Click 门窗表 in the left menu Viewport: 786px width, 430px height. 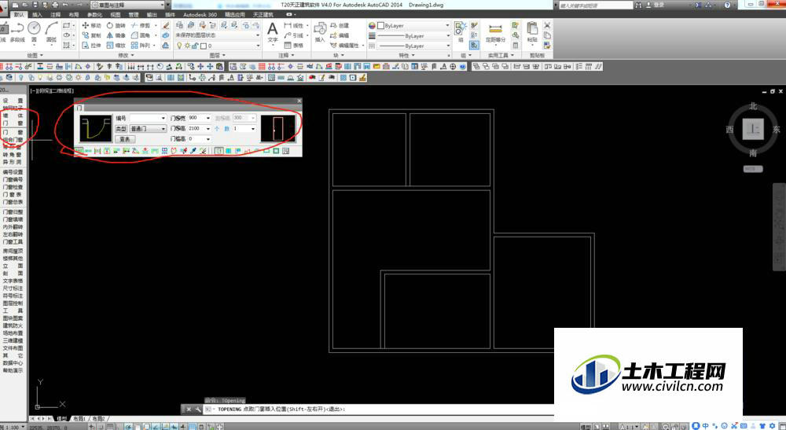point(13,194)
